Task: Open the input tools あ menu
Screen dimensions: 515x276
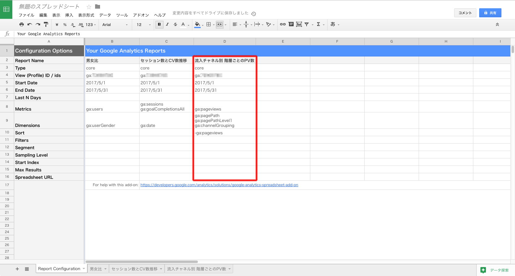Action: coord(335,24)
